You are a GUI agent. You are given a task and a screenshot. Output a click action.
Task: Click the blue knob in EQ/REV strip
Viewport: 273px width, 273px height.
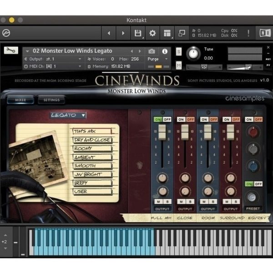pyautogui.click(x=253, y=166)
